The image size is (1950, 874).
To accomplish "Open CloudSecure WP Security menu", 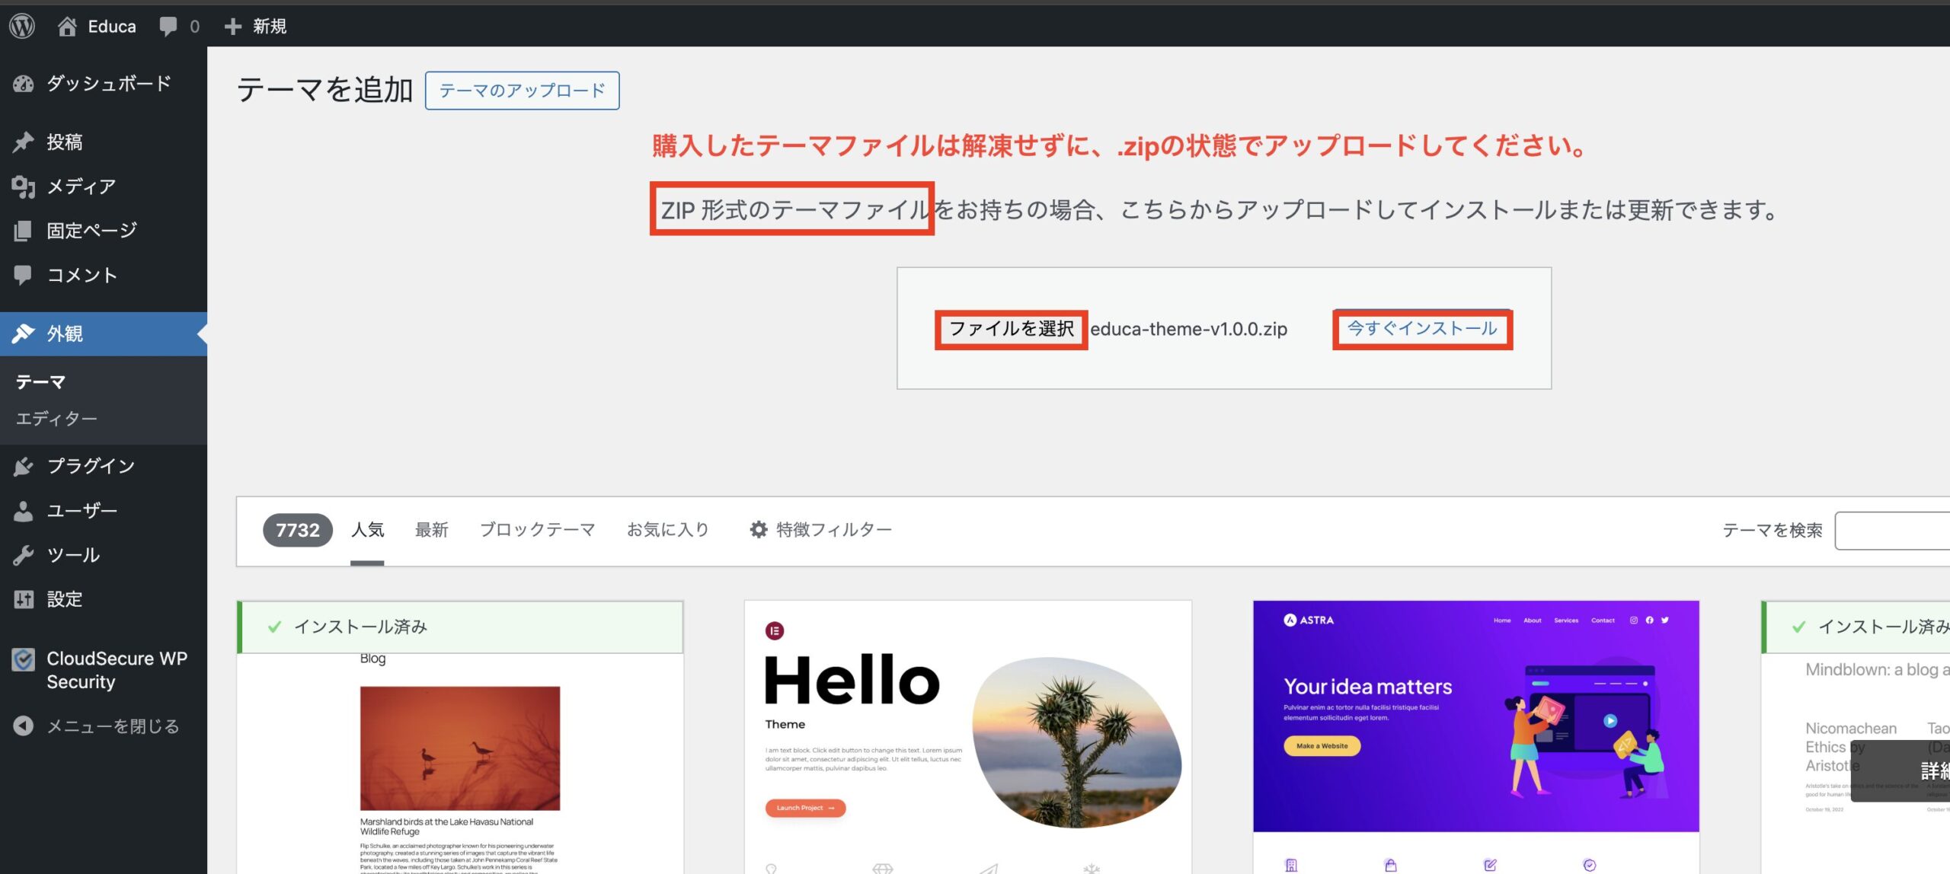I will tap(116, 670).
